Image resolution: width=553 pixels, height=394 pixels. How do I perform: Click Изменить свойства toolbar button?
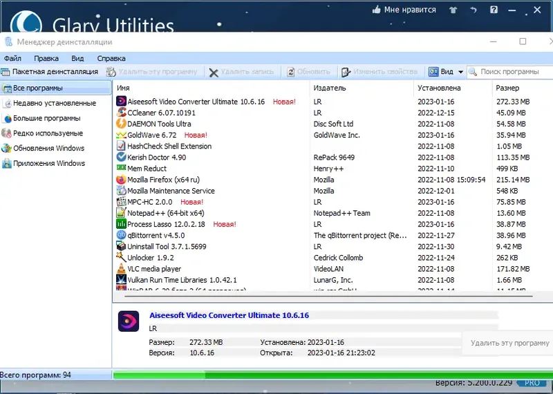pyautogui.click(x=379, y=72)
